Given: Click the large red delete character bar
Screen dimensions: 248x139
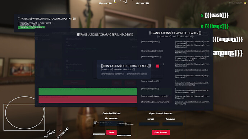Looking at the screenshot, I should click(x=88, y=100).
